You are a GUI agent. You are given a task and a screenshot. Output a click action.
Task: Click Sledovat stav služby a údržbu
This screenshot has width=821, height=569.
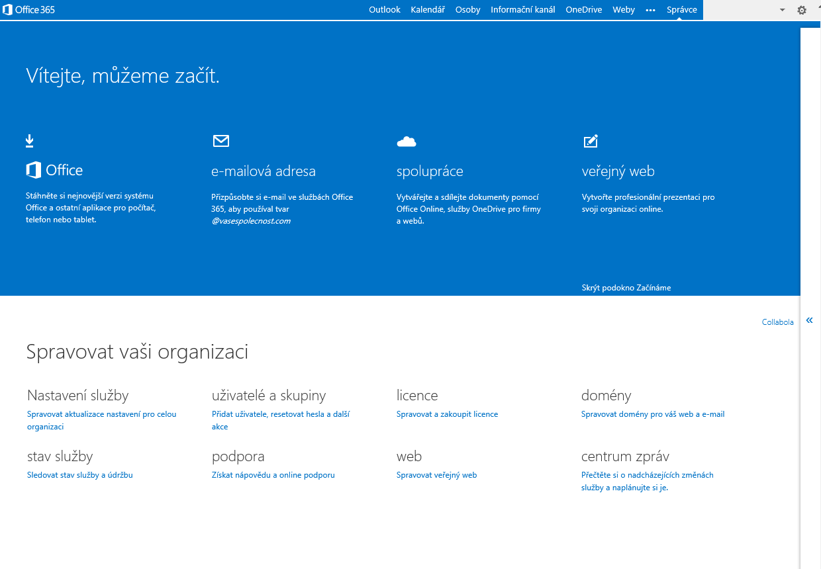[80, 475]
